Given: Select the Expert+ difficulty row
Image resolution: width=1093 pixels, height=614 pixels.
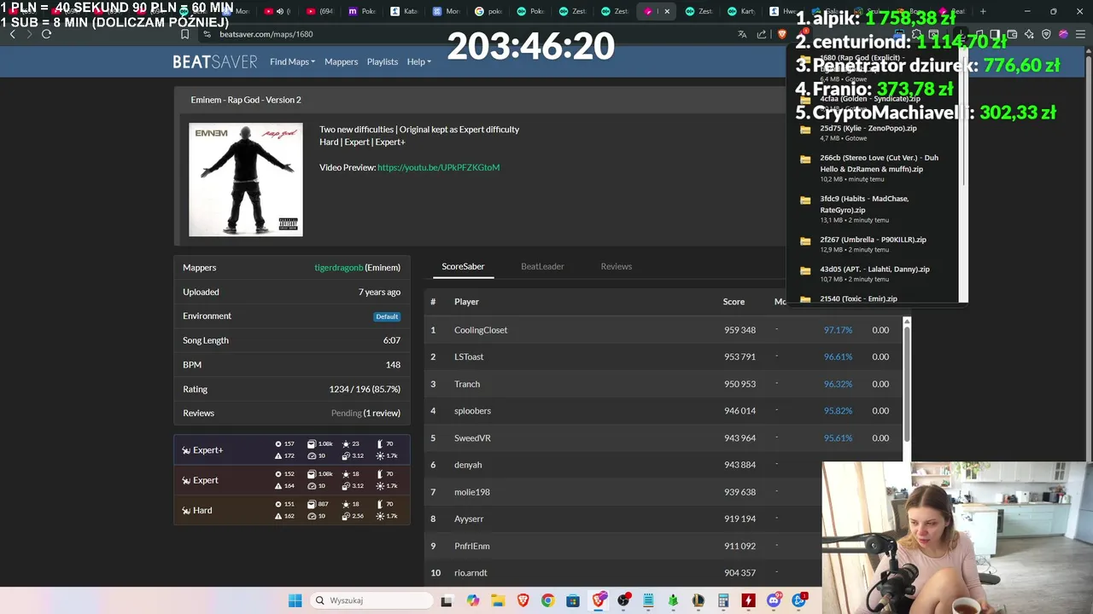Looking at the screenshot, I should pyautogui.click(x=292, y=450).
